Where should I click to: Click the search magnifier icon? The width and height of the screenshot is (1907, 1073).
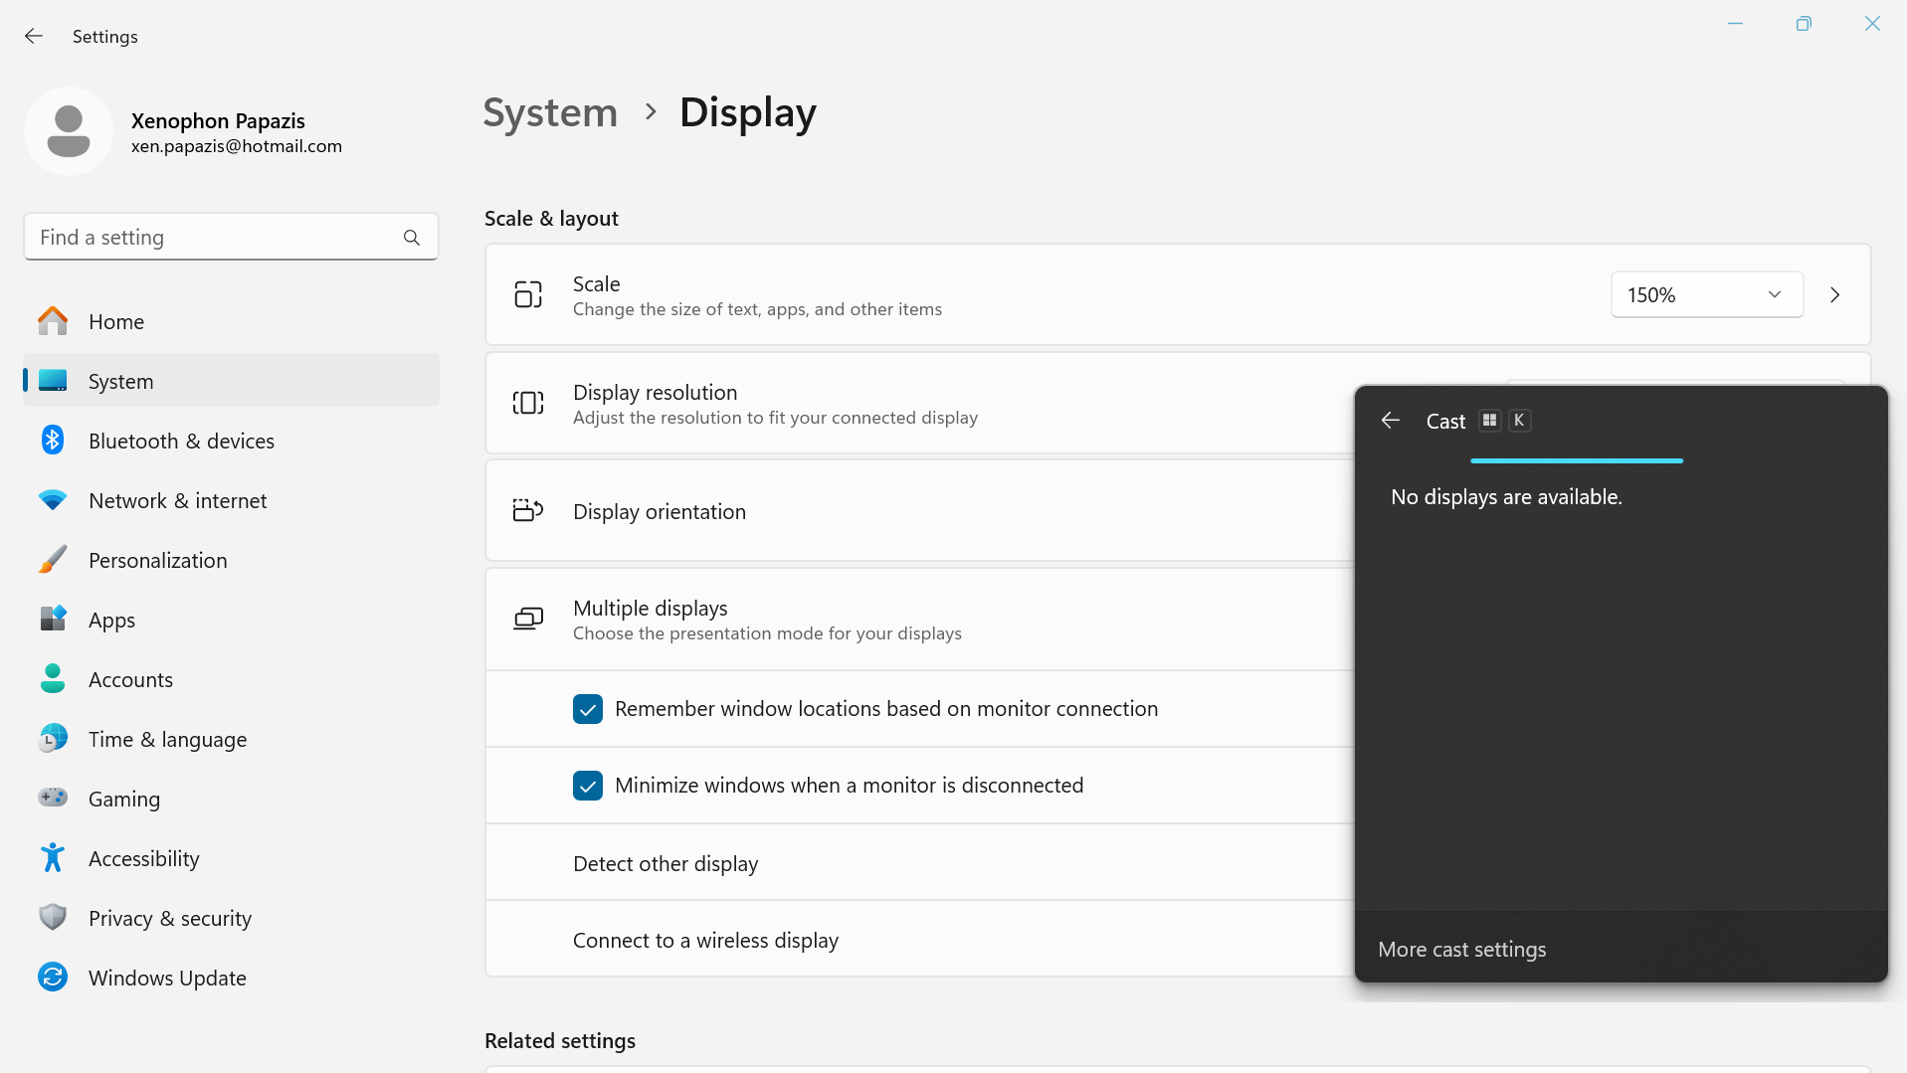coord(412,238)
